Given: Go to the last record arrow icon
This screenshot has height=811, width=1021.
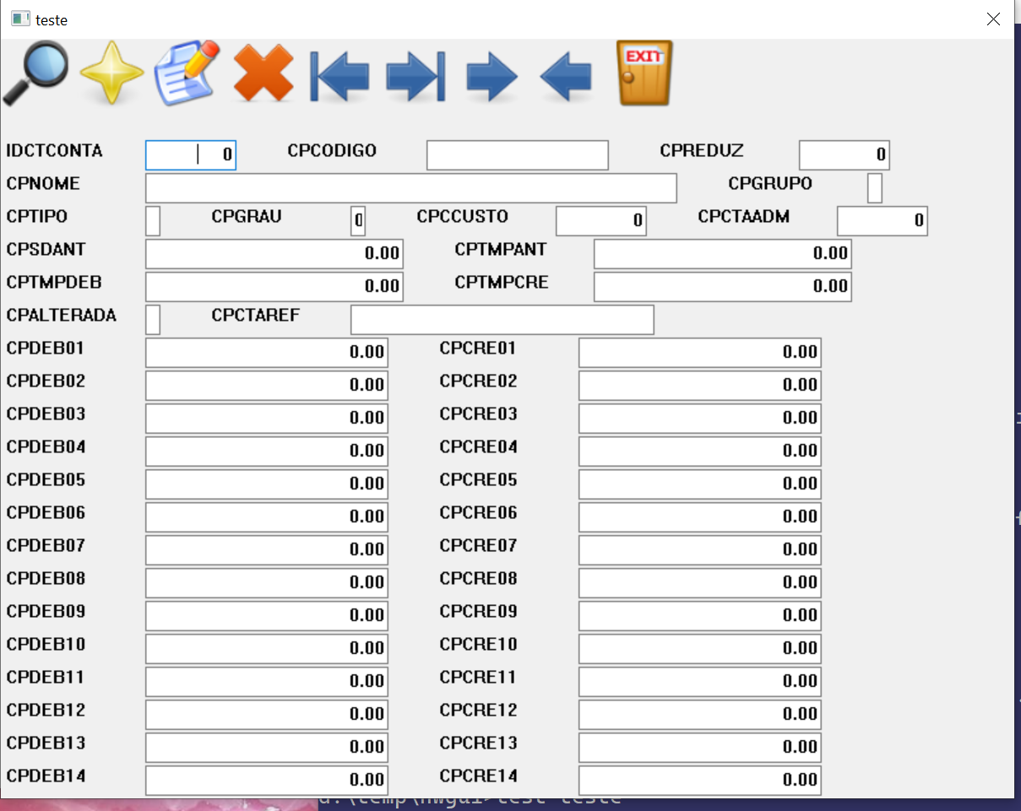Looking at the screenshot, I should click(415, 77).
